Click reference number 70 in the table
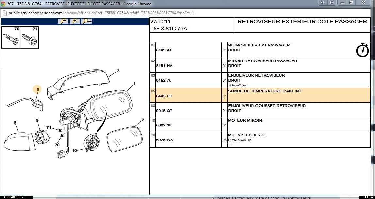Image resolution: width=375 pixels, height=199 pixels. 153,135
